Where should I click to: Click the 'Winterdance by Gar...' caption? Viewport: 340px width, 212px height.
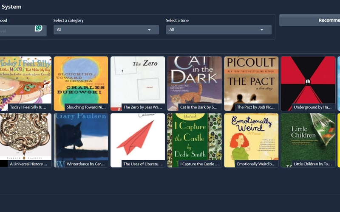coord(86,164)
